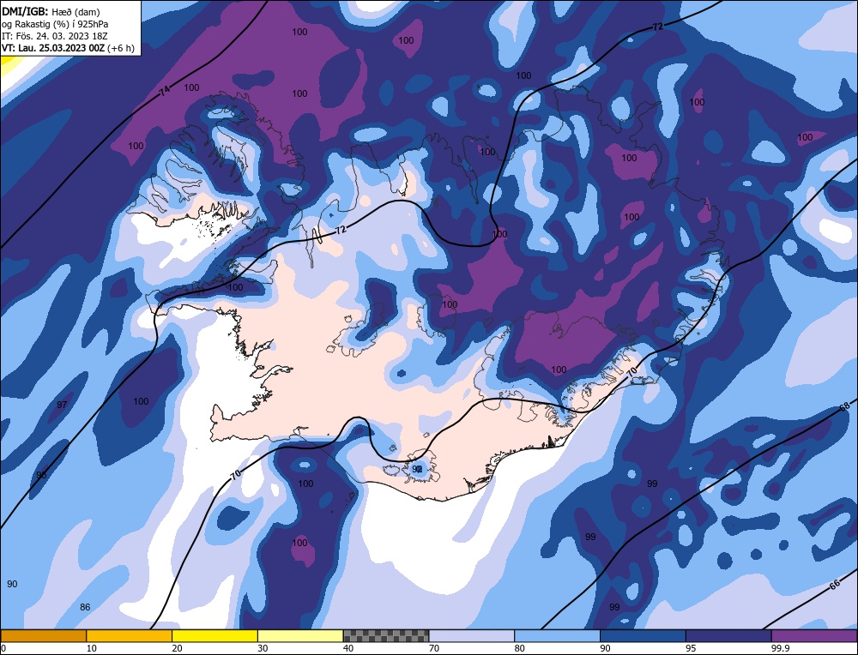Click the '96' humidity value on the map

pos(41,475)
